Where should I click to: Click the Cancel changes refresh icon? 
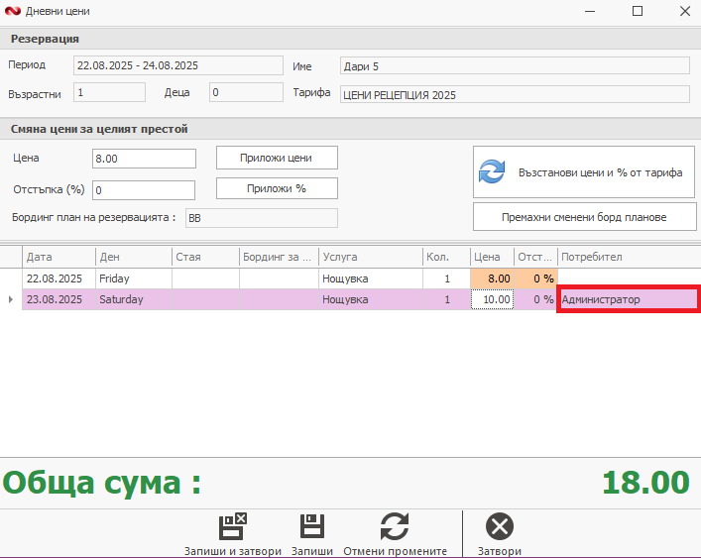tap(394, 525)
